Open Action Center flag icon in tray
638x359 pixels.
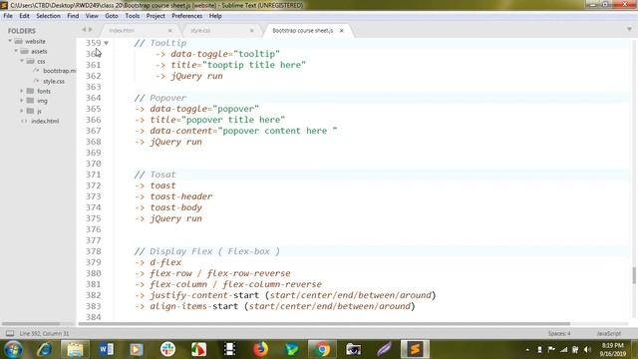click(x=551, y=349)
